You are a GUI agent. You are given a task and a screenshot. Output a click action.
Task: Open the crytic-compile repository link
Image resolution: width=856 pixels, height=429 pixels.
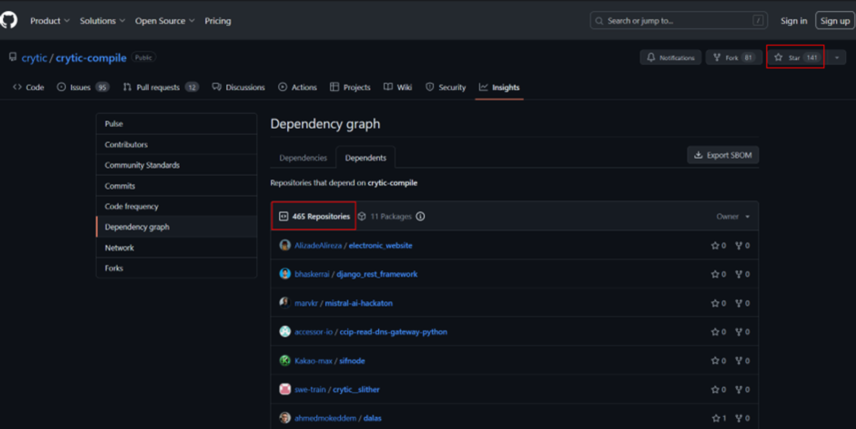tap(91, 58)
